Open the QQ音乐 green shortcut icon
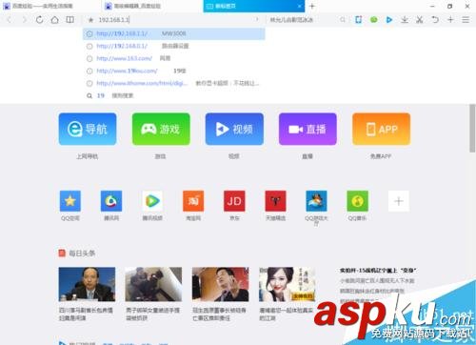Viewport: 476px width, 345px height. point(358,201)
